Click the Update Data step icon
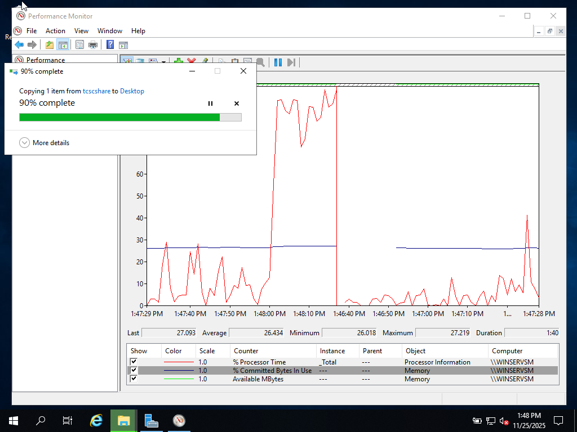 (291, 62)
